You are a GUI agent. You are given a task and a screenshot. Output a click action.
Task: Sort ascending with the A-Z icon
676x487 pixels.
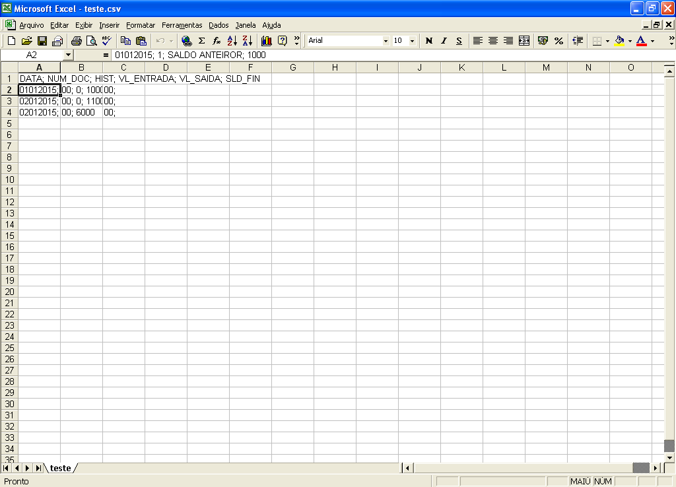pyautogui.click(x=232, y=41)
